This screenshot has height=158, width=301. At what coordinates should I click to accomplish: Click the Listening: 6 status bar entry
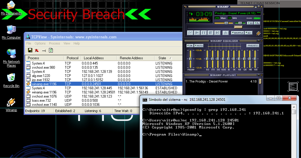point(93,111)
